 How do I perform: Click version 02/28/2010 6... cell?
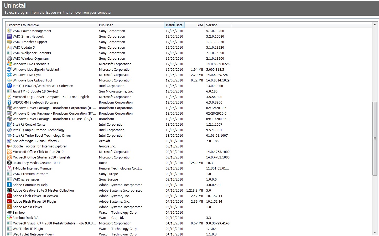[x=218, y=113]
